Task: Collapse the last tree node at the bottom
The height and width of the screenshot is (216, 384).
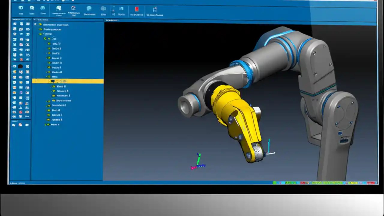Action: 45,124
